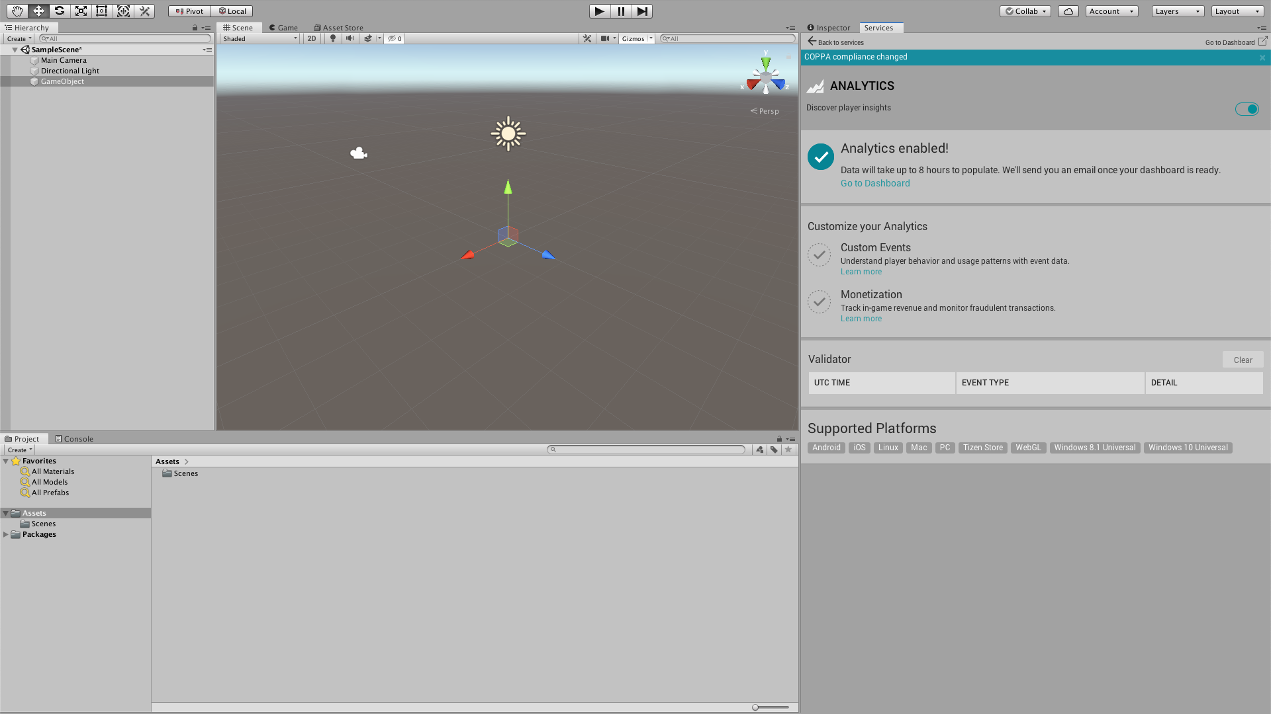
Task: Toggle the 2D view mode icon
Action: pyautogui.click(x=312, y=38)
